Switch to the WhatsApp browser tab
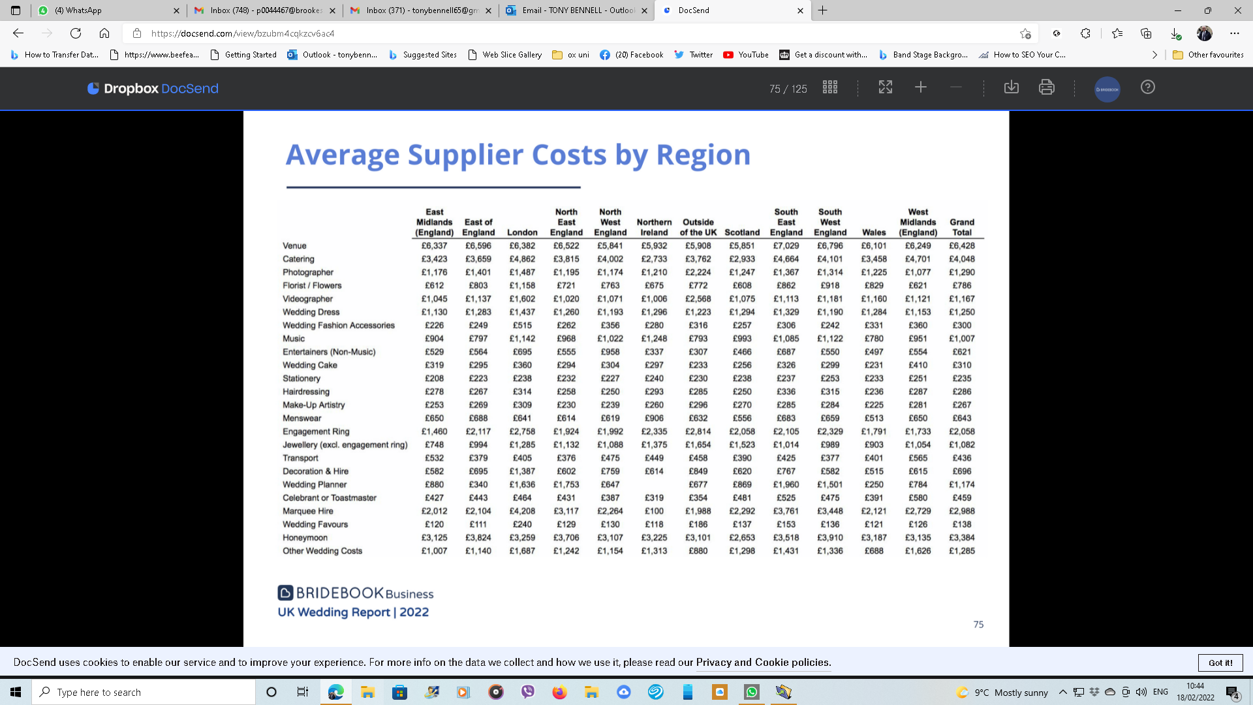Screen dimensions: 1253x705 pos(108,10)
